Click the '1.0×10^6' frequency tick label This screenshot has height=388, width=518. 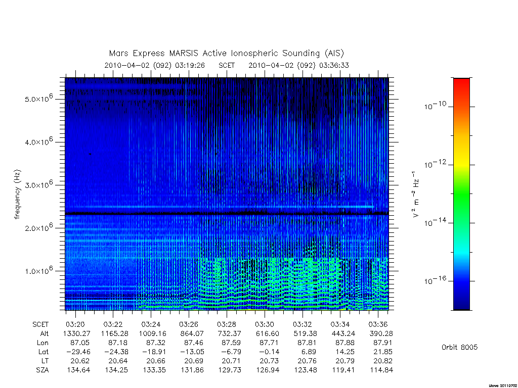[39, 270]
